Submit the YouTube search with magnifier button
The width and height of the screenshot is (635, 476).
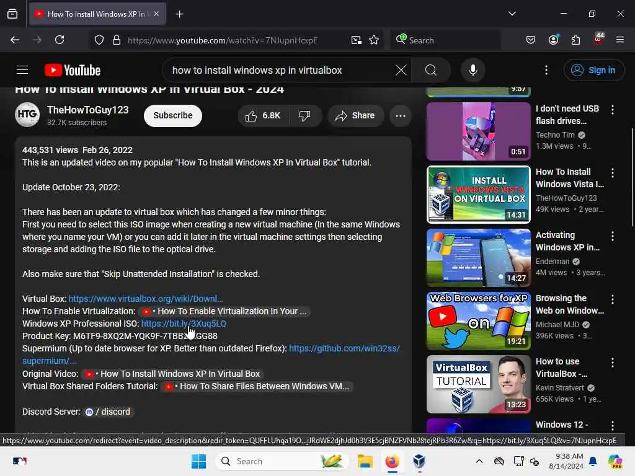click(x=431, y=70)
